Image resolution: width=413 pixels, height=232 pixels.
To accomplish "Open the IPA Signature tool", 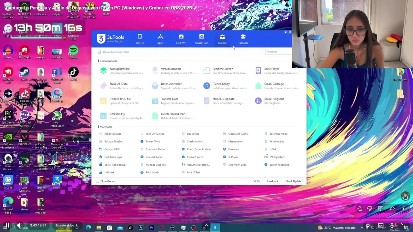I will tap(274, 157).
